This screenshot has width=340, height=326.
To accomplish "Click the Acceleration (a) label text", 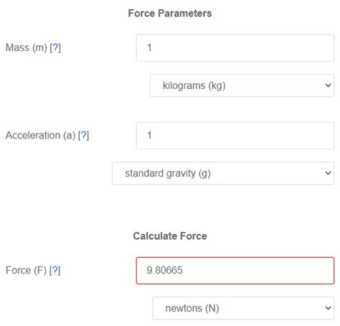I will coord(40,136).
